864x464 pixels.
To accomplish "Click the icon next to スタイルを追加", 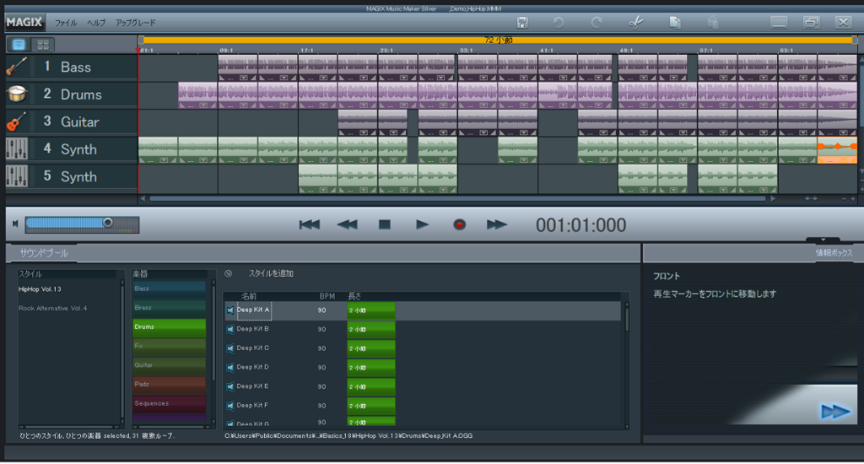I will coord(228,273).
